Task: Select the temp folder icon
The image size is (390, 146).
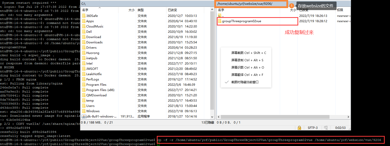Action: point(84,100)
